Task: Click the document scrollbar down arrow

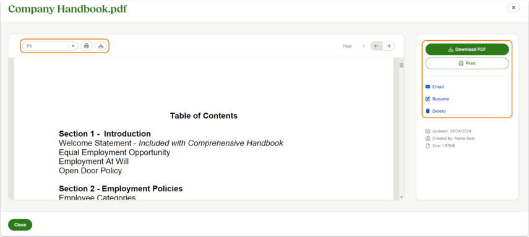Action: [402, 197]
